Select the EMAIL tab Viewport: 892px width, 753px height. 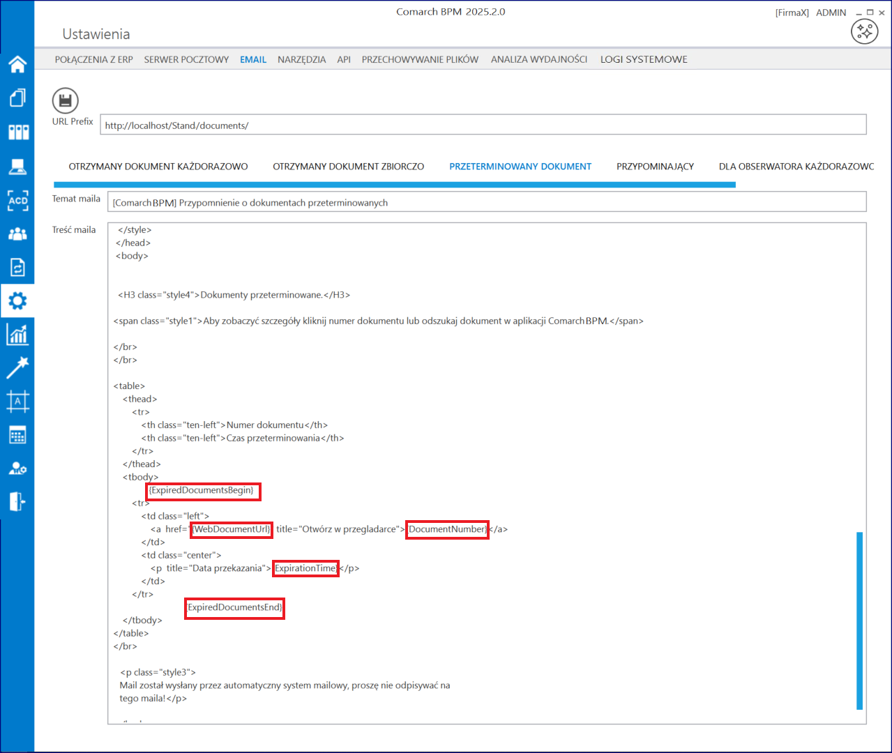click(x=253, y=59)
